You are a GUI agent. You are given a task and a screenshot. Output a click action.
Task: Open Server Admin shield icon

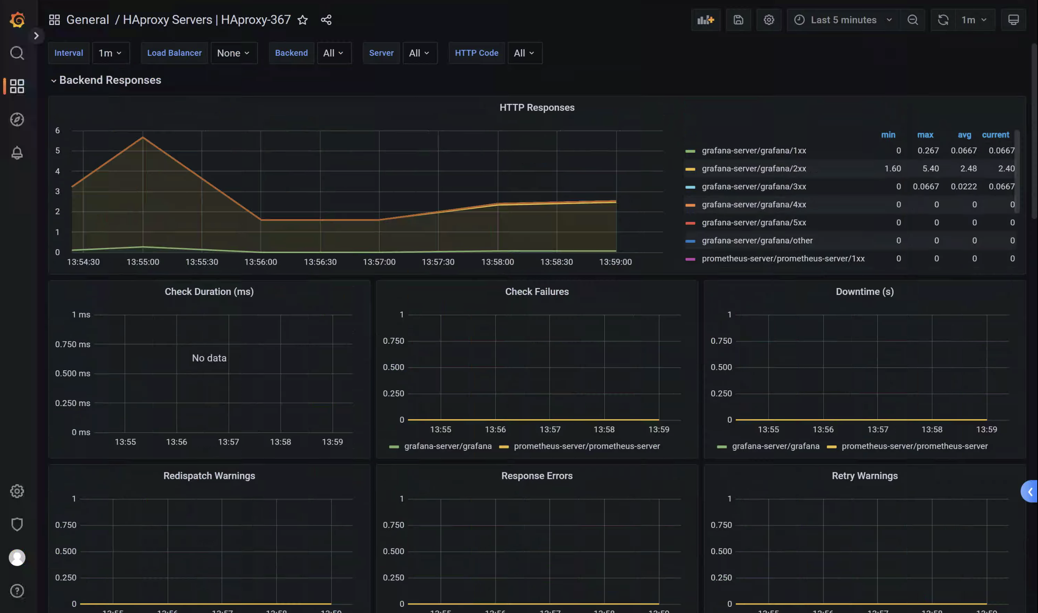click(17, 524)
